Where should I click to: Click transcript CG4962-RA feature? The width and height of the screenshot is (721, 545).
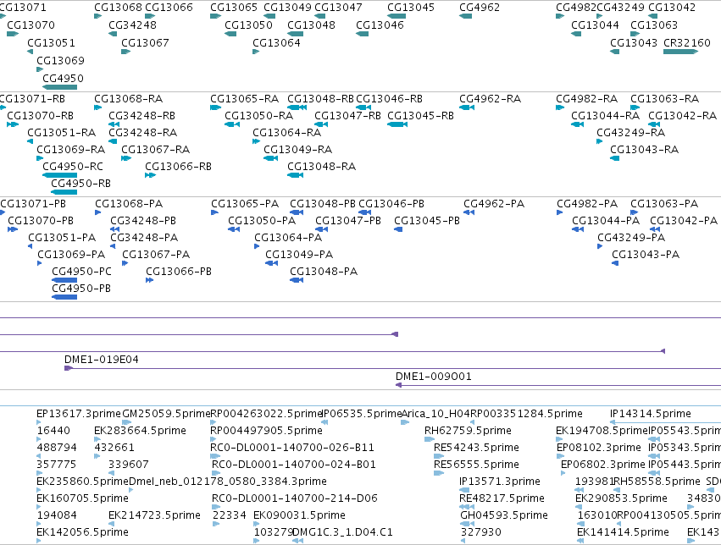(467, 107)
